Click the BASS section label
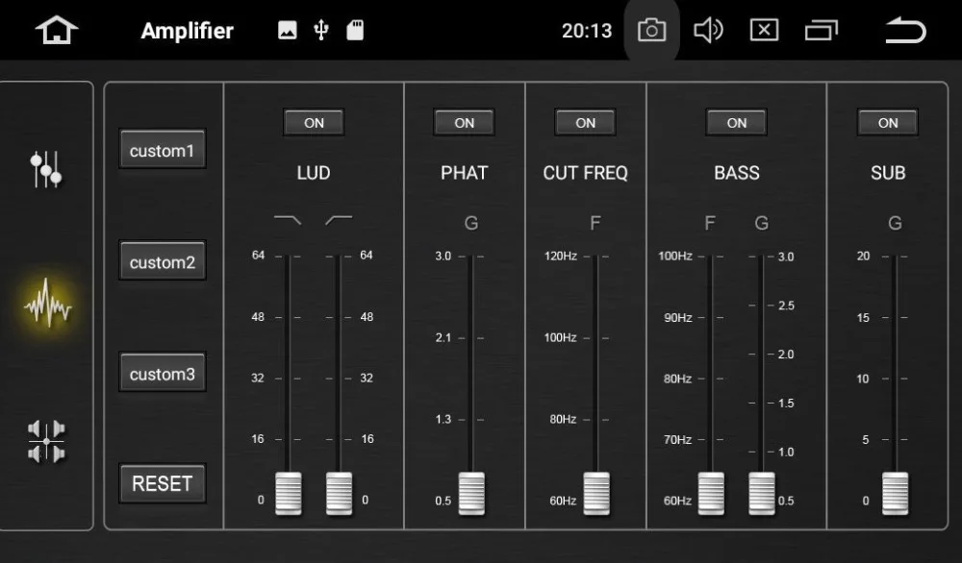The width and height of the screenshot is (962, 563). pyautogui.click(x=737, y=173)
